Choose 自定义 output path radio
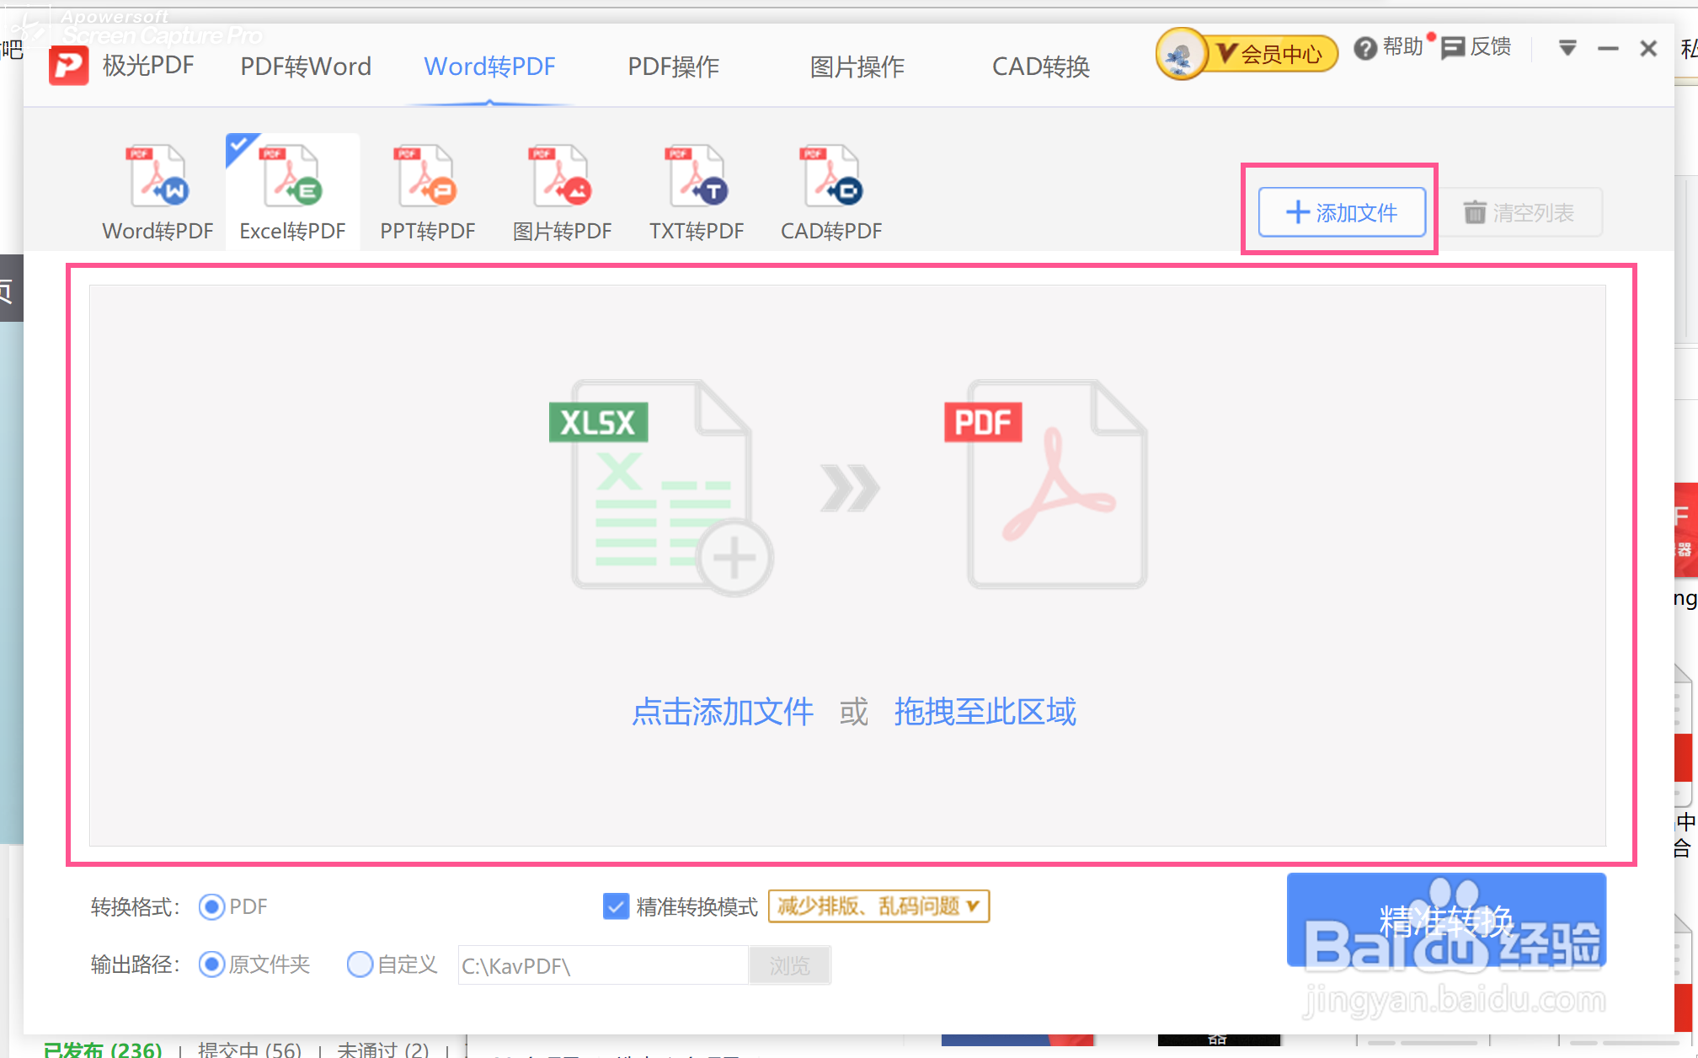This screenshot has height=1058, width=1698. (x=360, y=964)
